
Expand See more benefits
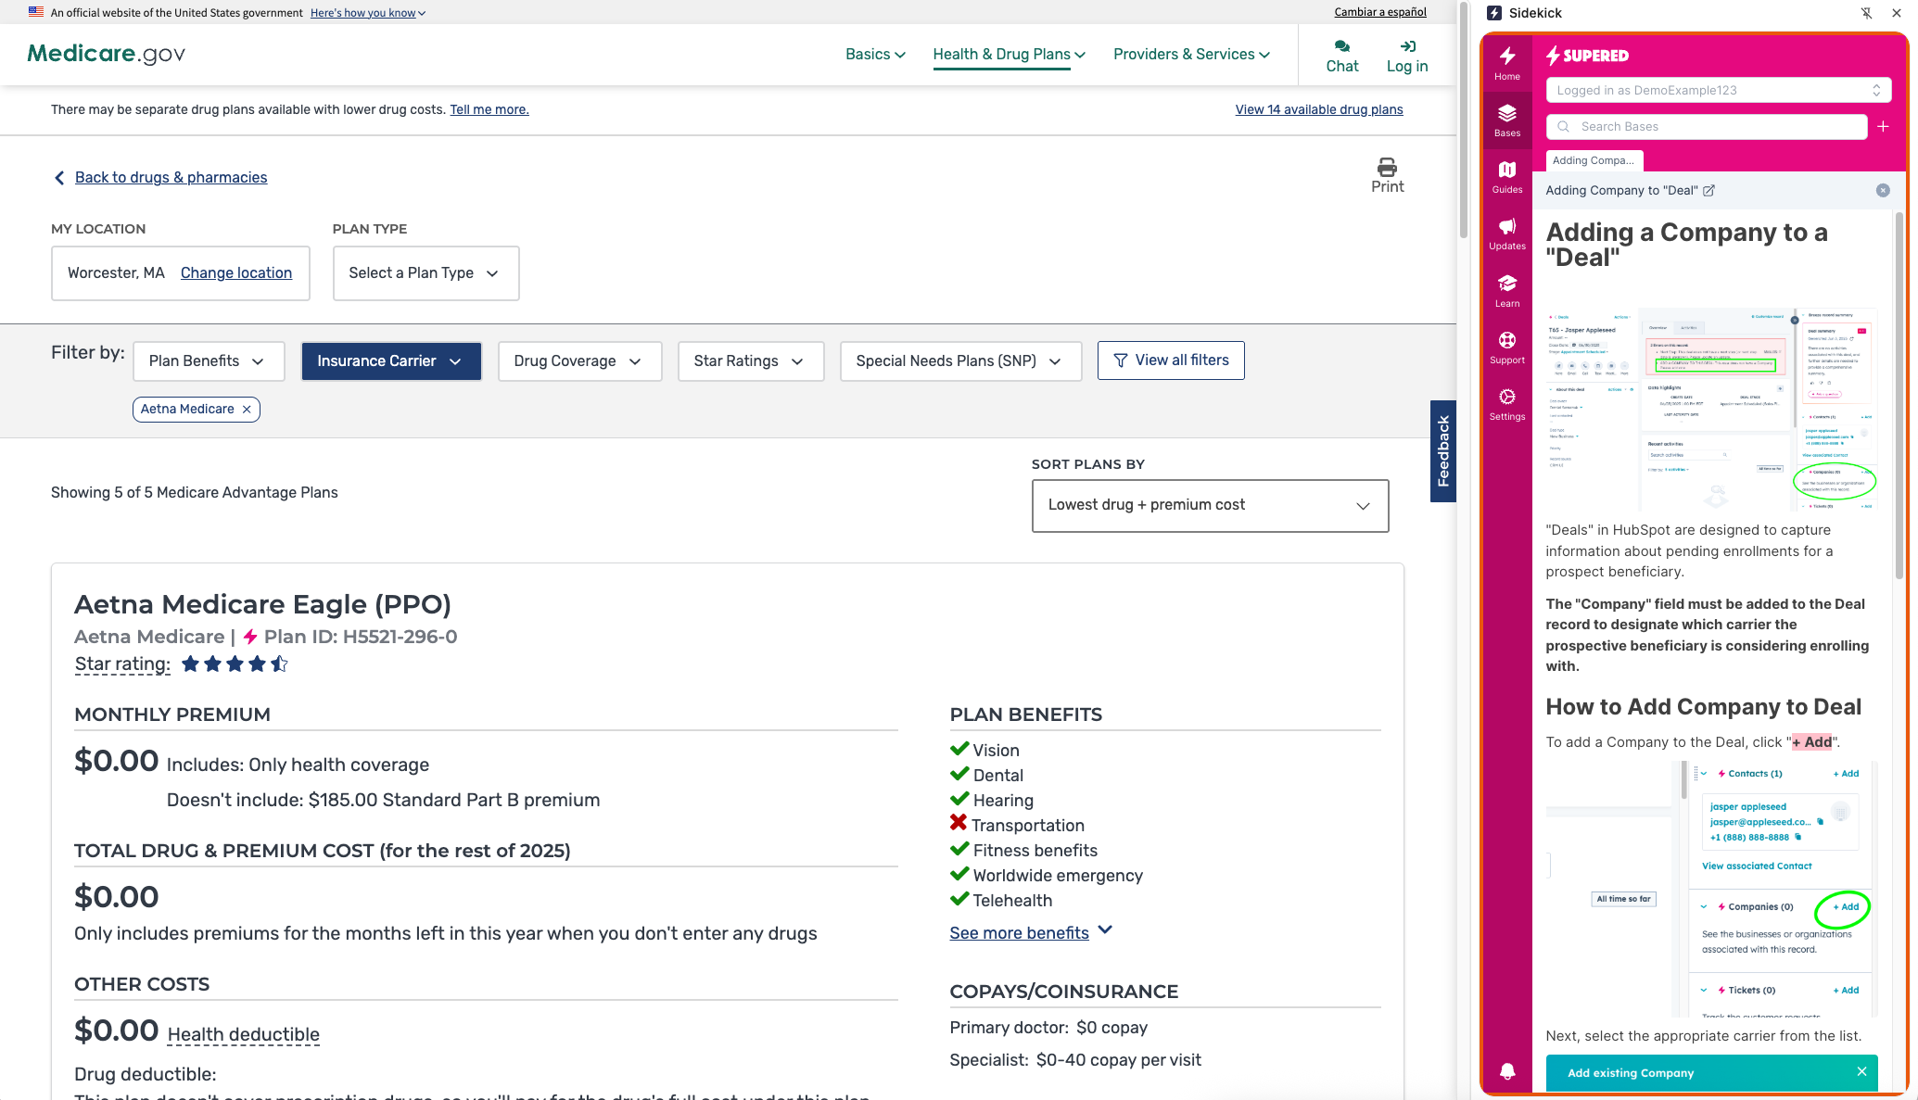click(x=1030, y=932)
